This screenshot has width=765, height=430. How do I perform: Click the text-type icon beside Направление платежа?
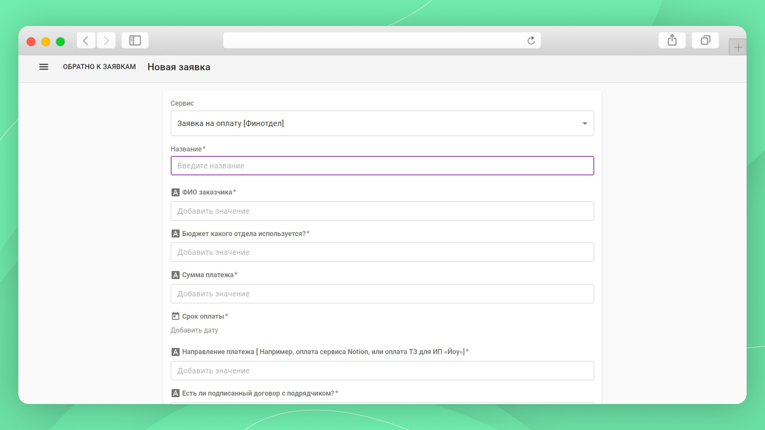tap(175, 352)
